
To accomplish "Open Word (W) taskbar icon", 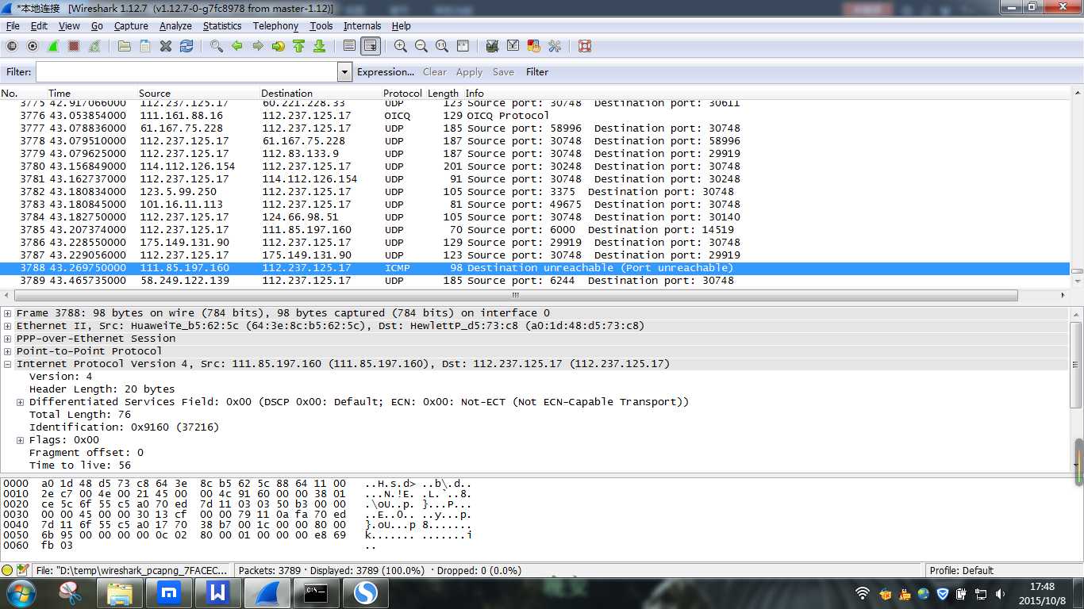I will point(217,592).
